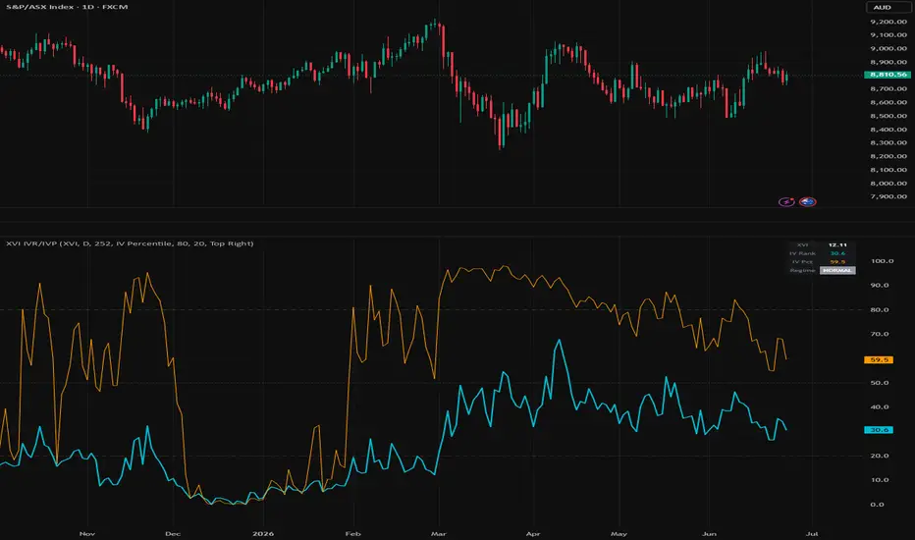Click the 7,900.00 price axis label
The width and height of the screenshot is (915, 540).
click(x=888, y=196)
